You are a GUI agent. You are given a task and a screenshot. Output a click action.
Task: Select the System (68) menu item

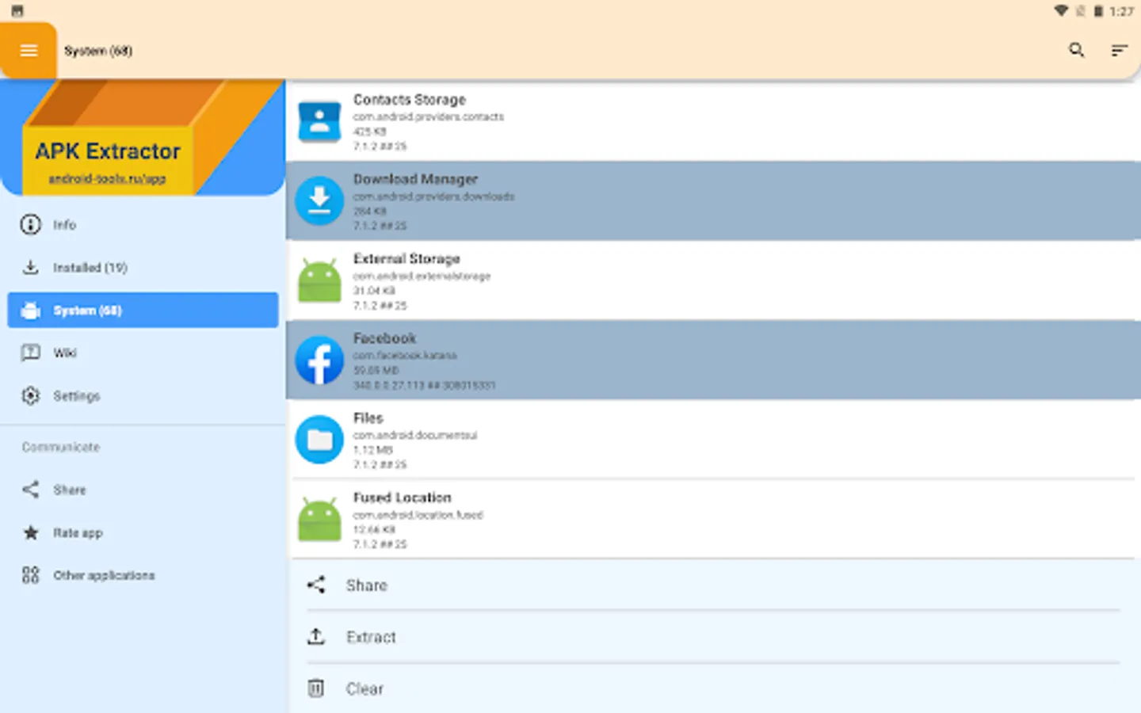point(143,311)
